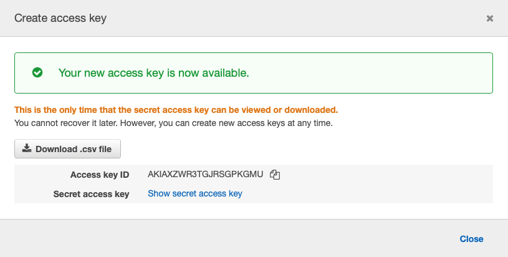Click the 'You cannot recover it later' sentence

[173, 123]
